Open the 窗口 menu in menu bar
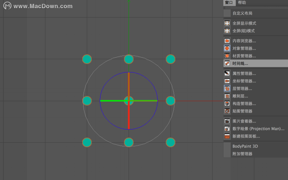The image size is (288, 180). pyautogui.click(x=229, y=3)
